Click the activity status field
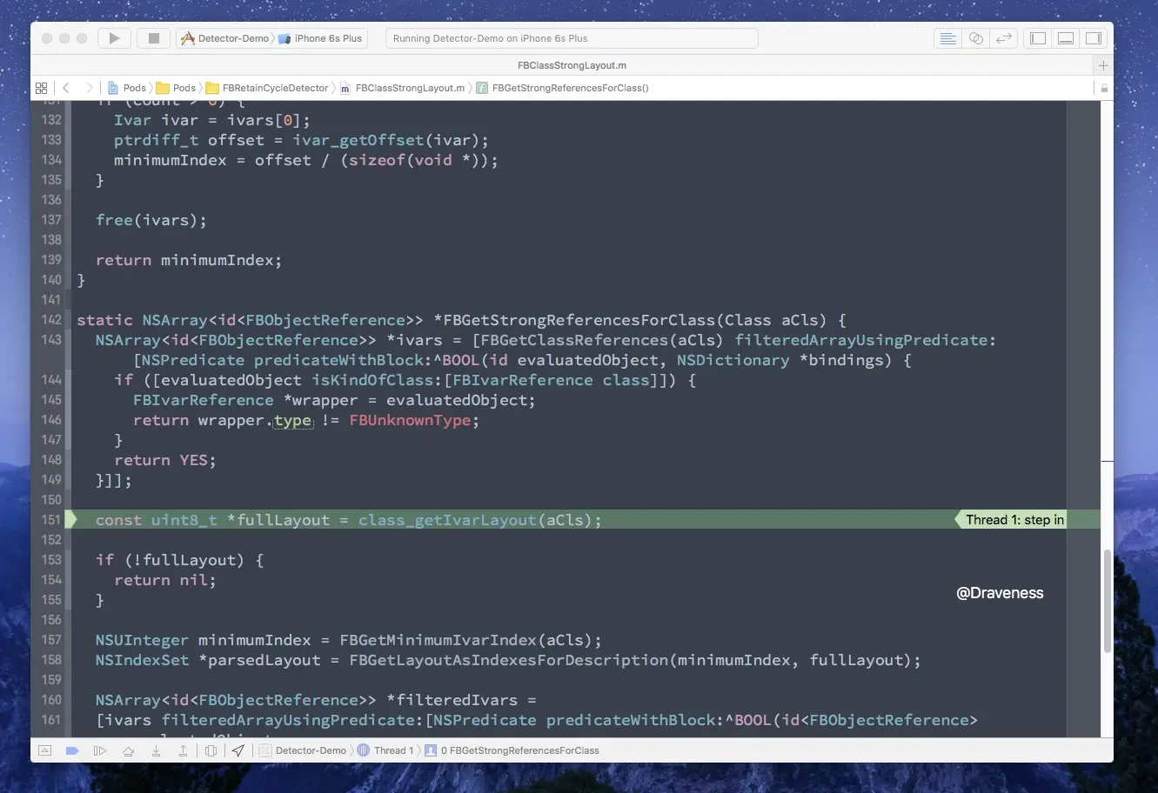The image size is (1158, 793). coord(572,38)
